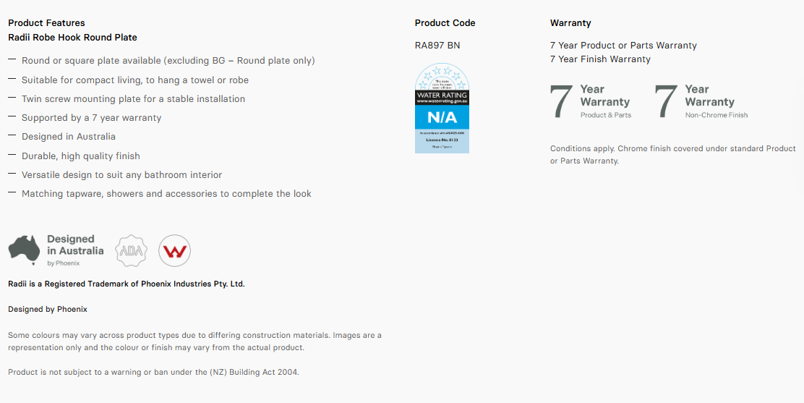Screen dimensions: 804x403
Task: Click the NZ Building Act 2004 statement
Action: [154, 372]
